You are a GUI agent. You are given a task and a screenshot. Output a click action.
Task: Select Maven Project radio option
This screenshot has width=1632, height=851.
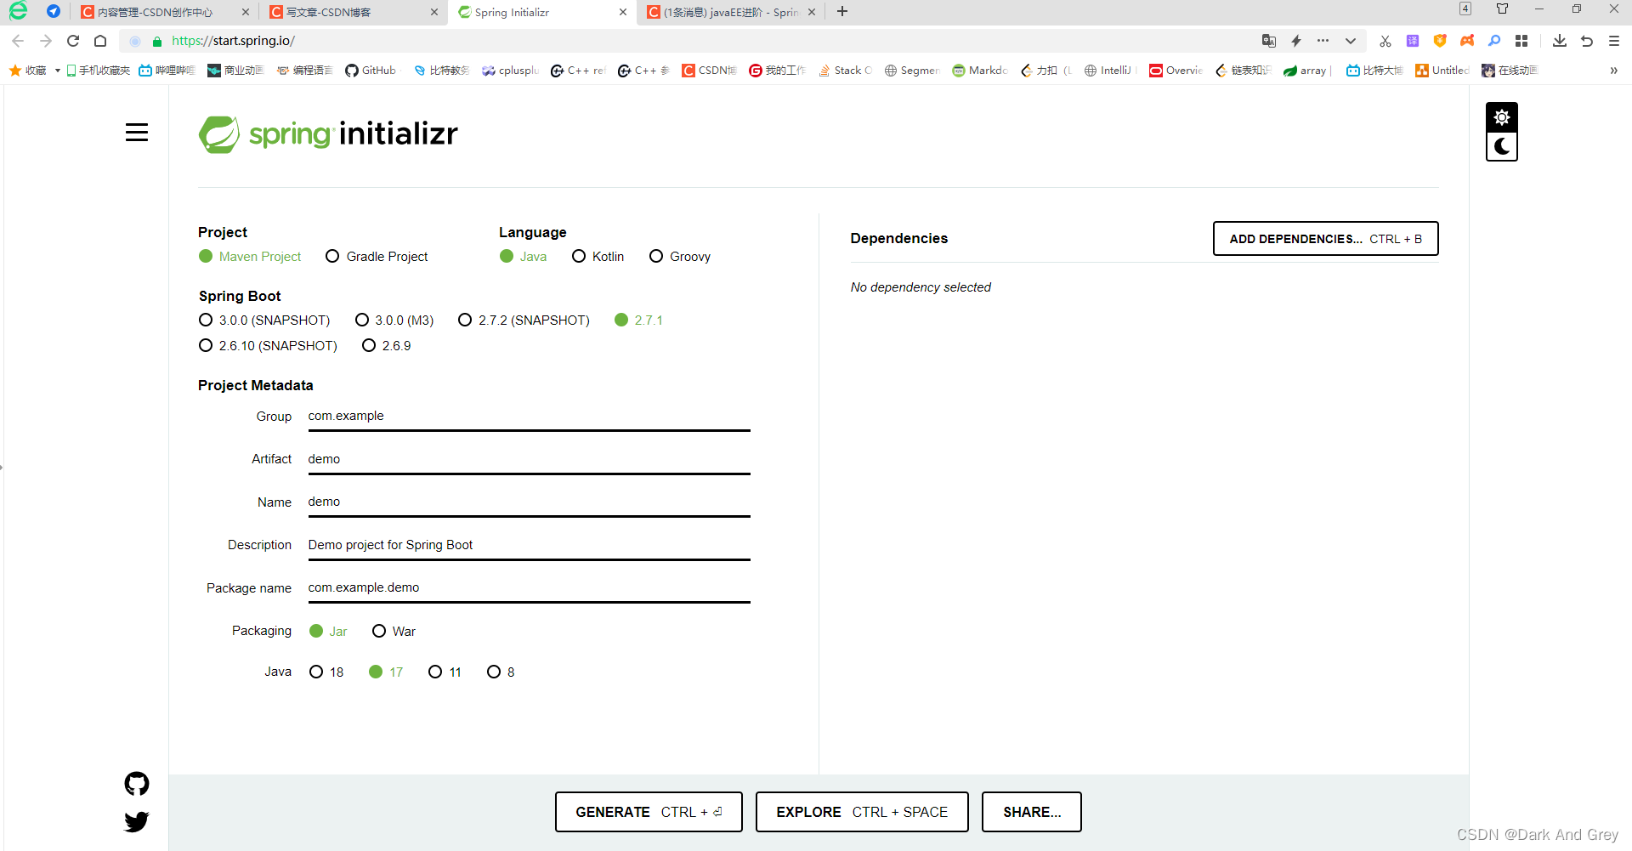click(x=250, y=257)
